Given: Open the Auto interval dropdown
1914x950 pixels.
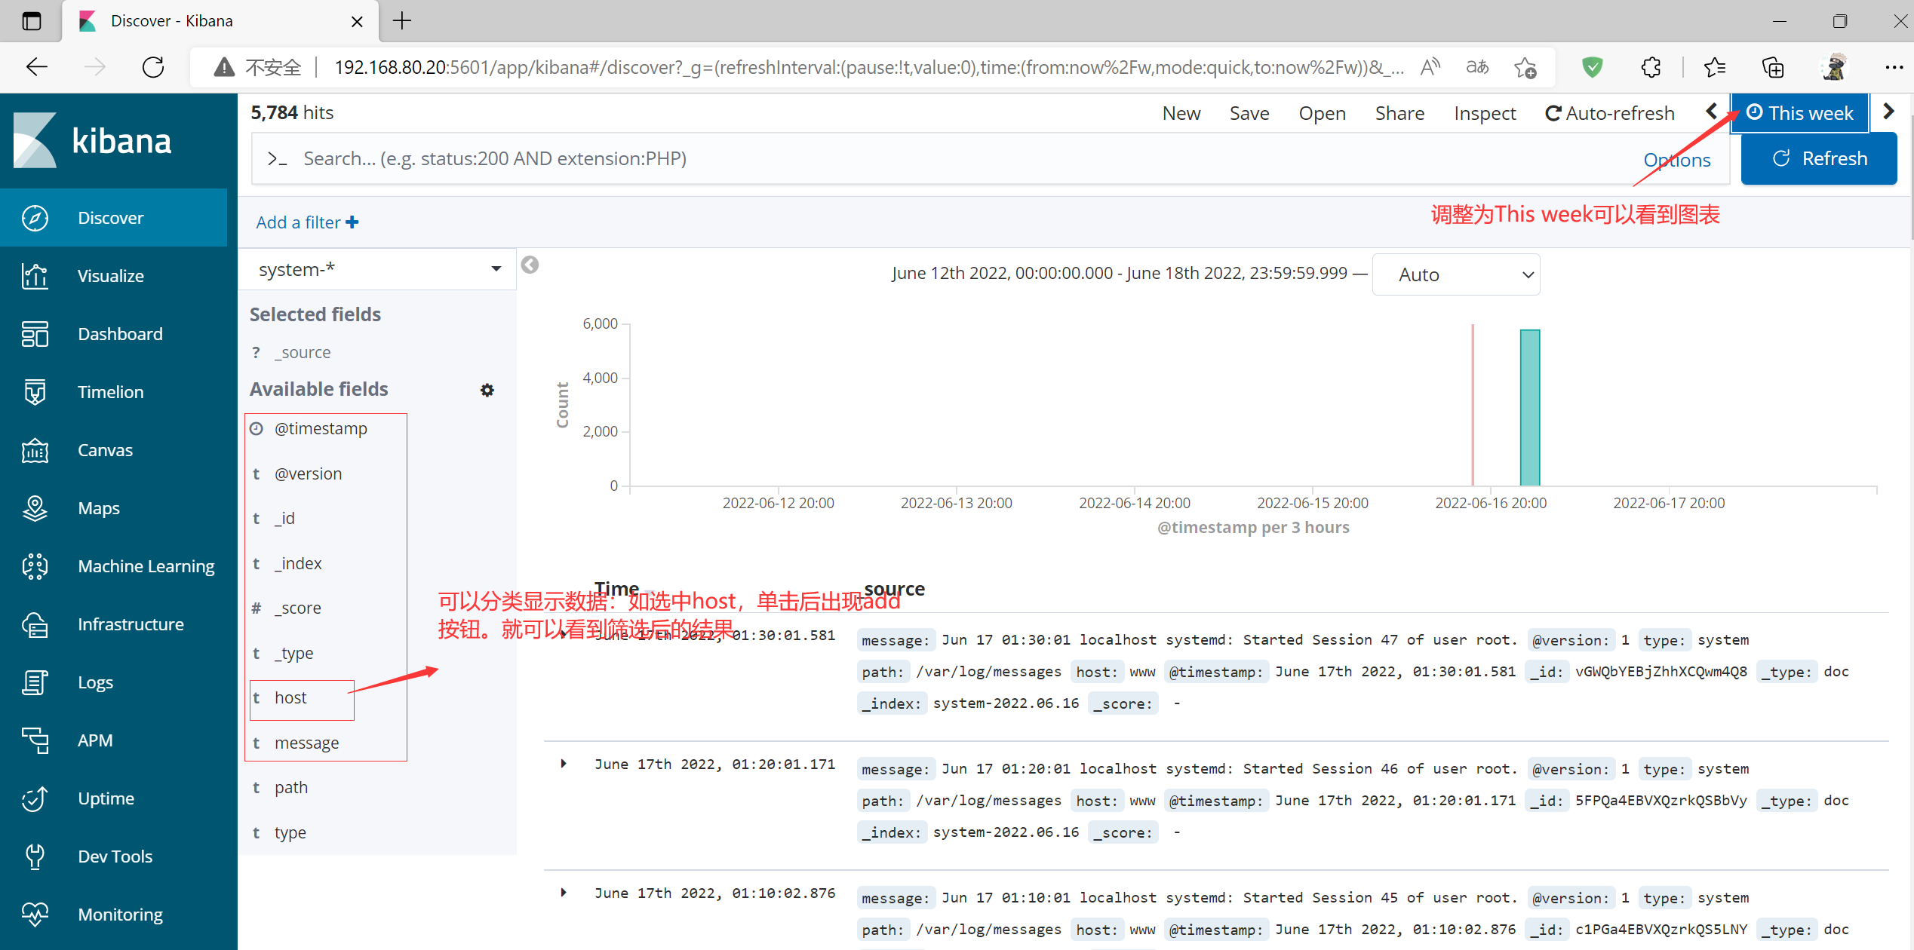Looking at the screenshot, I should click(1456, 274).
